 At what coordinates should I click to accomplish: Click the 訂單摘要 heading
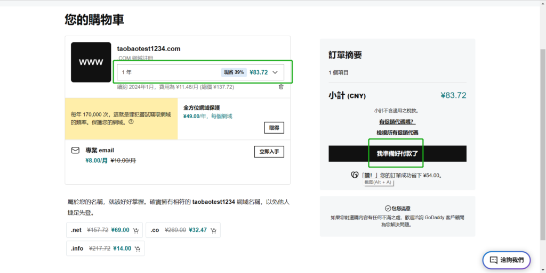coord(345,55)
